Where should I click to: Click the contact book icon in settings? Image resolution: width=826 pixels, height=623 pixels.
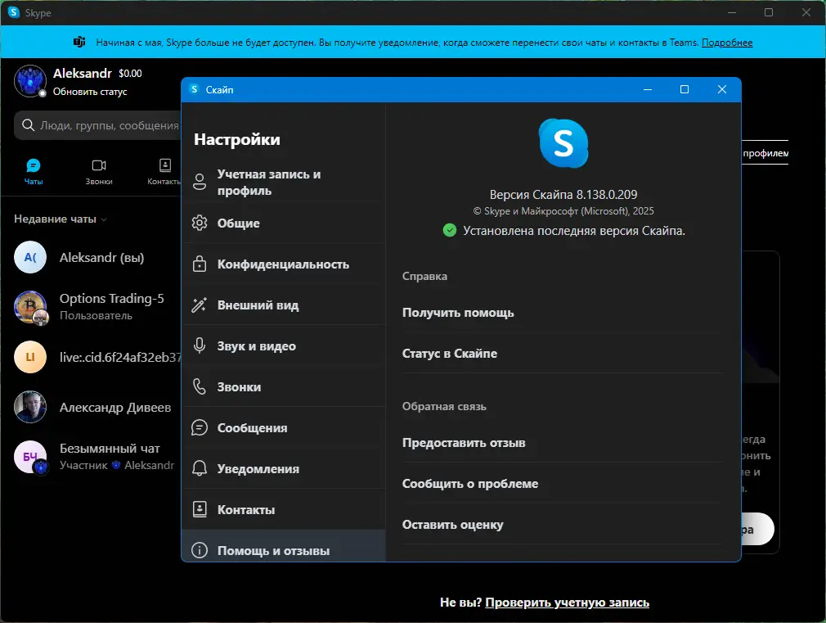point(200,509)
